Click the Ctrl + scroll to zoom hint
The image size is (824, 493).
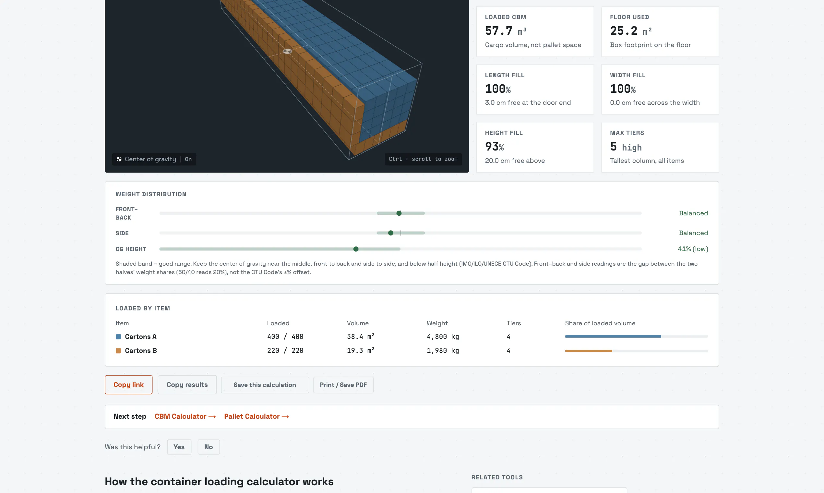pyautogui.click(x=423, y=159)
